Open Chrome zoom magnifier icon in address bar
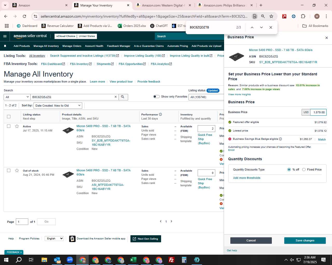Image resolution: width=332 pixels, height=265 pixels. pos(263,16)
